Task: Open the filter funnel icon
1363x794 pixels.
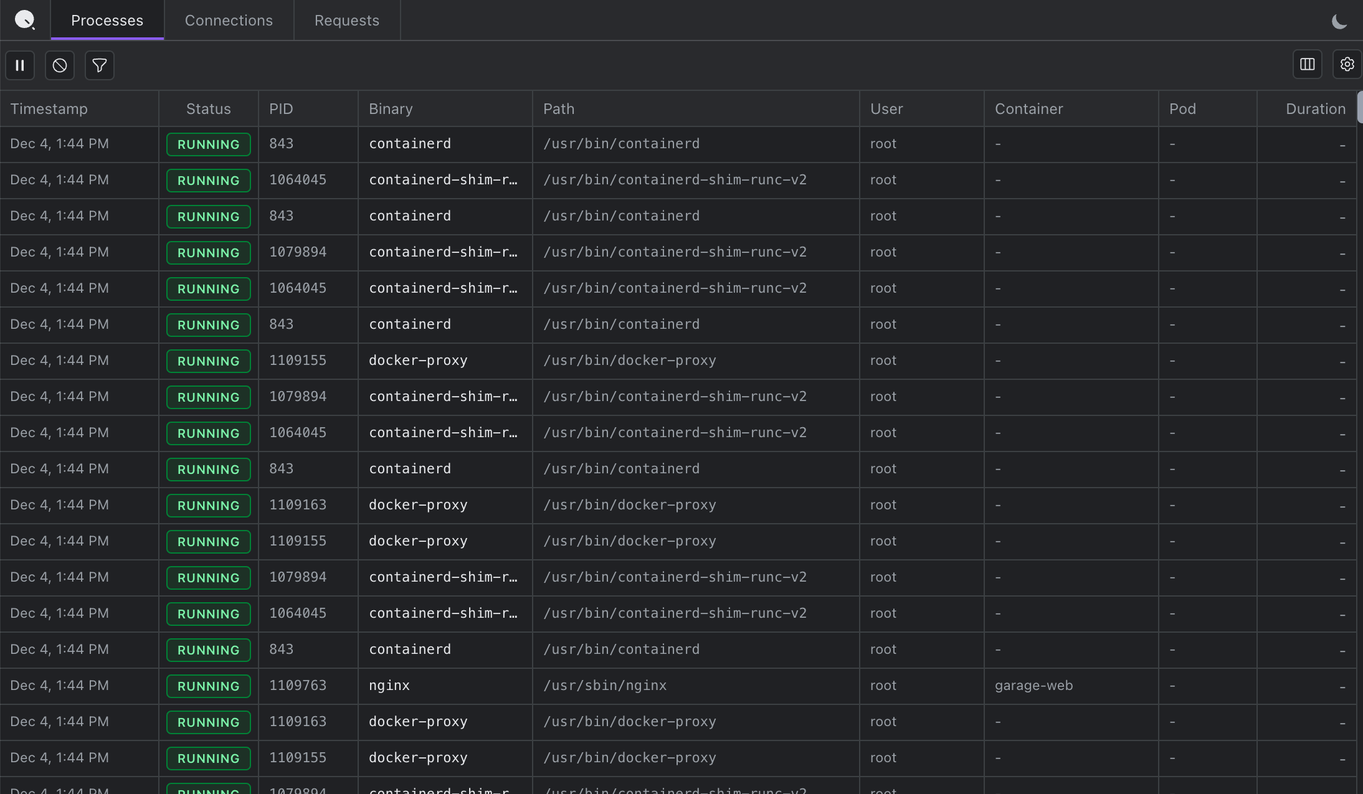Action: [100, 65]
